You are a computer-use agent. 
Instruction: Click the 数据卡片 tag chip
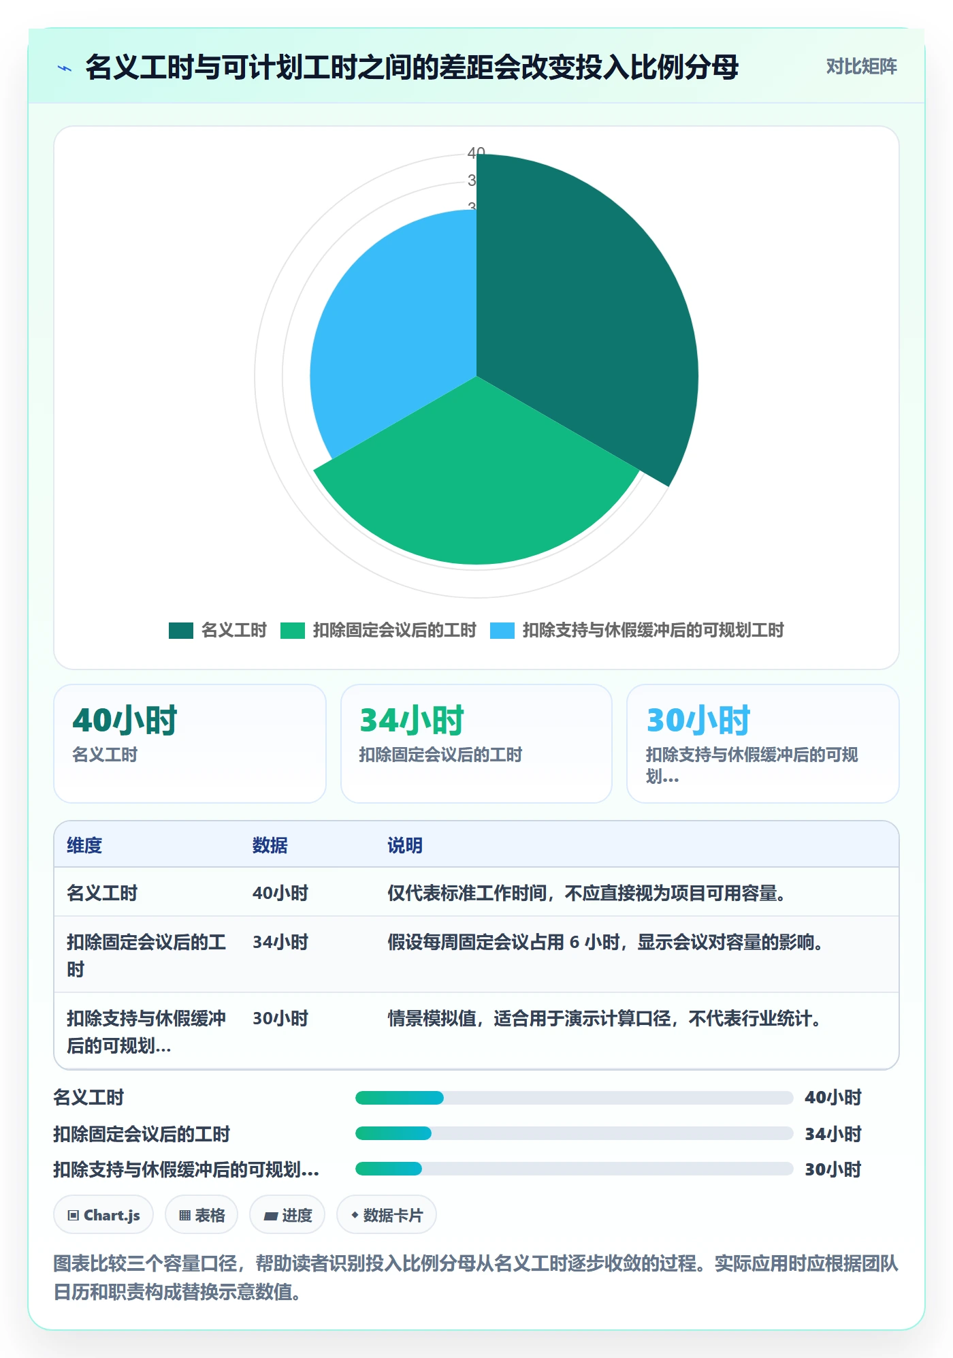[x=387, y=1215]
